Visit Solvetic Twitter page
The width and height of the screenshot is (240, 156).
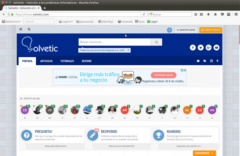tap(201, 48)
